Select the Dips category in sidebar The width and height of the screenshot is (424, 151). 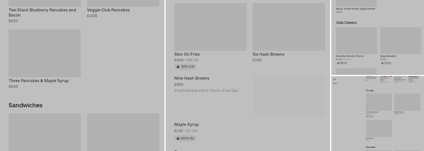pyautogui.click(x=335, y=79)
